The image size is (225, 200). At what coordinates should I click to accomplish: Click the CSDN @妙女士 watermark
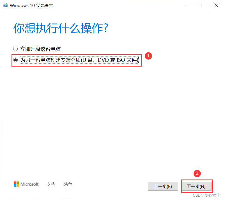point(207,195)
